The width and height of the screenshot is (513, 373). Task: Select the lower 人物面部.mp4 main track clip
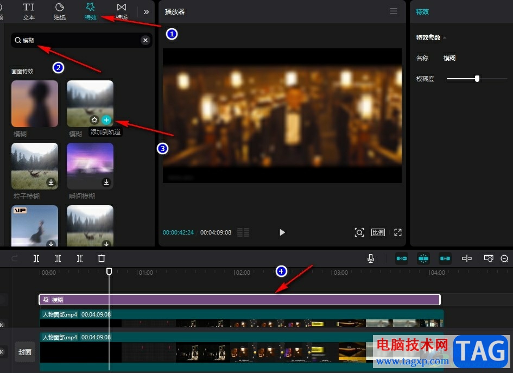tap(242, 351)
